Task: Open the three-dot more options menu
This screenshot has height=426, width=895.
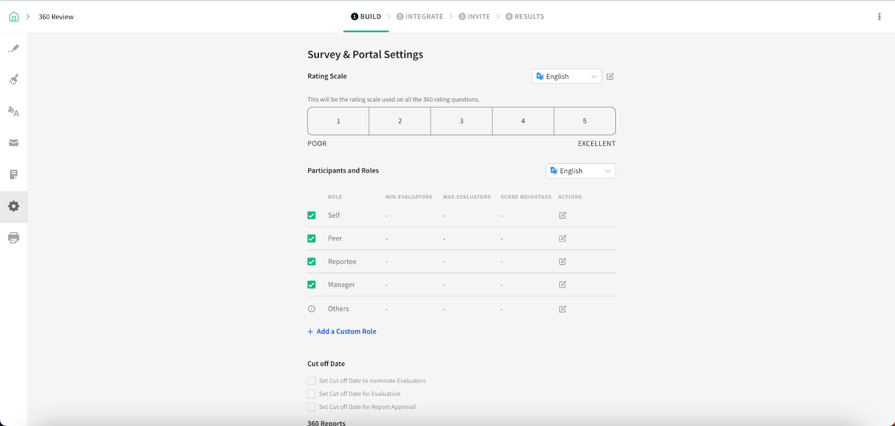Action: coord(879,17)
